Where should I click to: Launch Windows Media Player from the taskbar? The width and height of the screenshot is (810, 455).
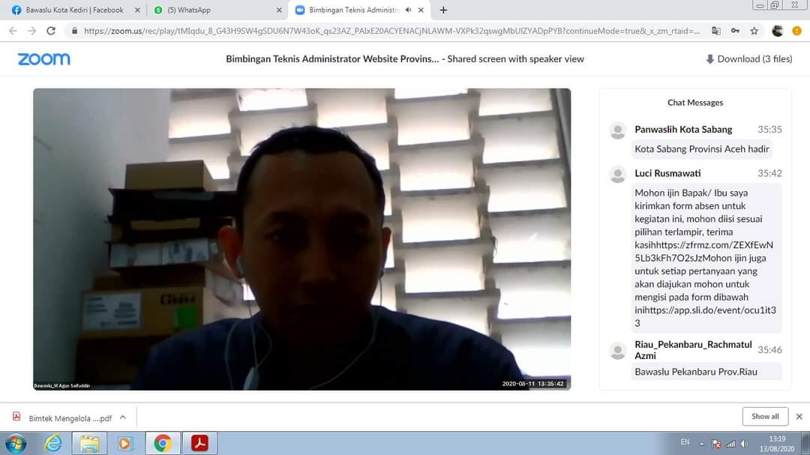[125, 443]
